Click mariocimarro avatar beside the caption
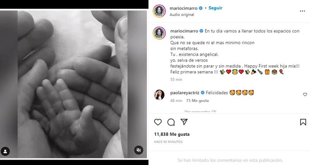The height and width of the screenshot is (165, 310). [x=159, y=33]
